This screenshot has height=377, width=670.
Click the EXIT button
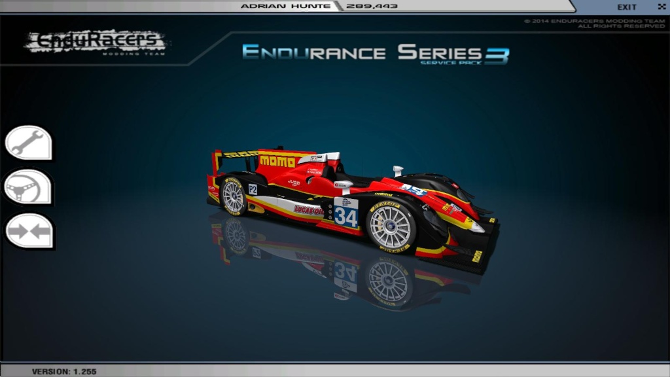coord(627,7)
